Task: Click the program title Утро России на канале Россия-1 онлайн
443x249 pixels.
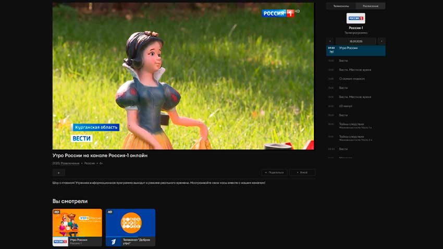Action: (x=100, y=155)
